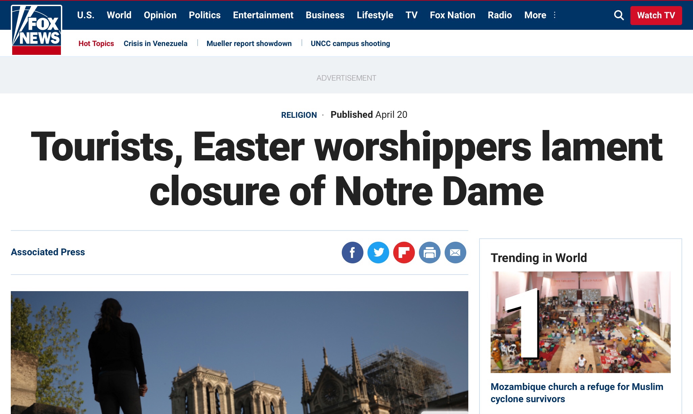Open Mueller report showdown topic
This screenshot has height=414, width=693.
click(249, 44)
